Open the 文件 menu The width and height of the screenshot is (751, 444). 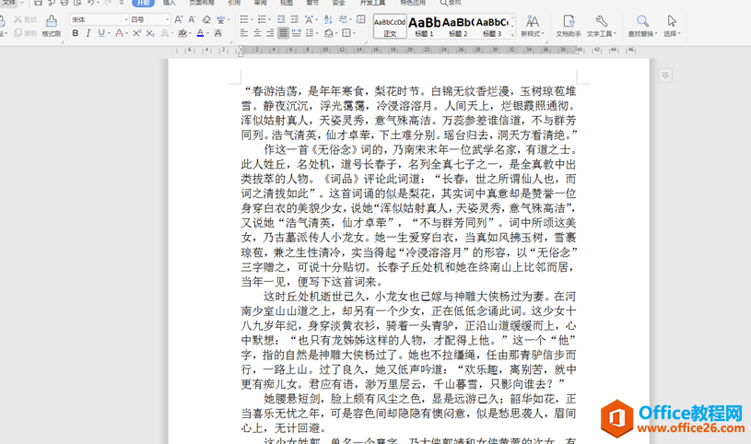[x=8, y=3]
